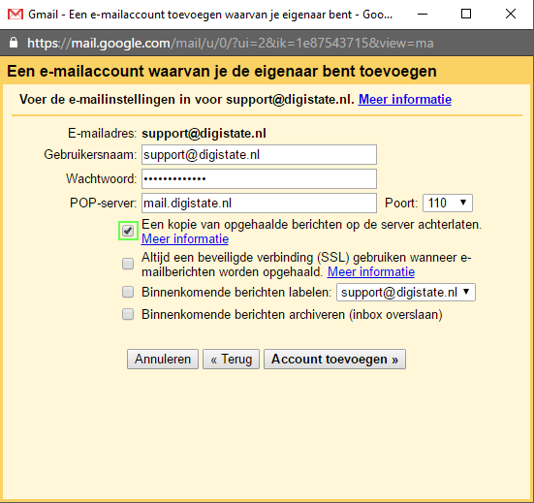This screenshot has height=503, width=534.
Task: Click the secure padlock icon in address bar
Action: (14, 43)
